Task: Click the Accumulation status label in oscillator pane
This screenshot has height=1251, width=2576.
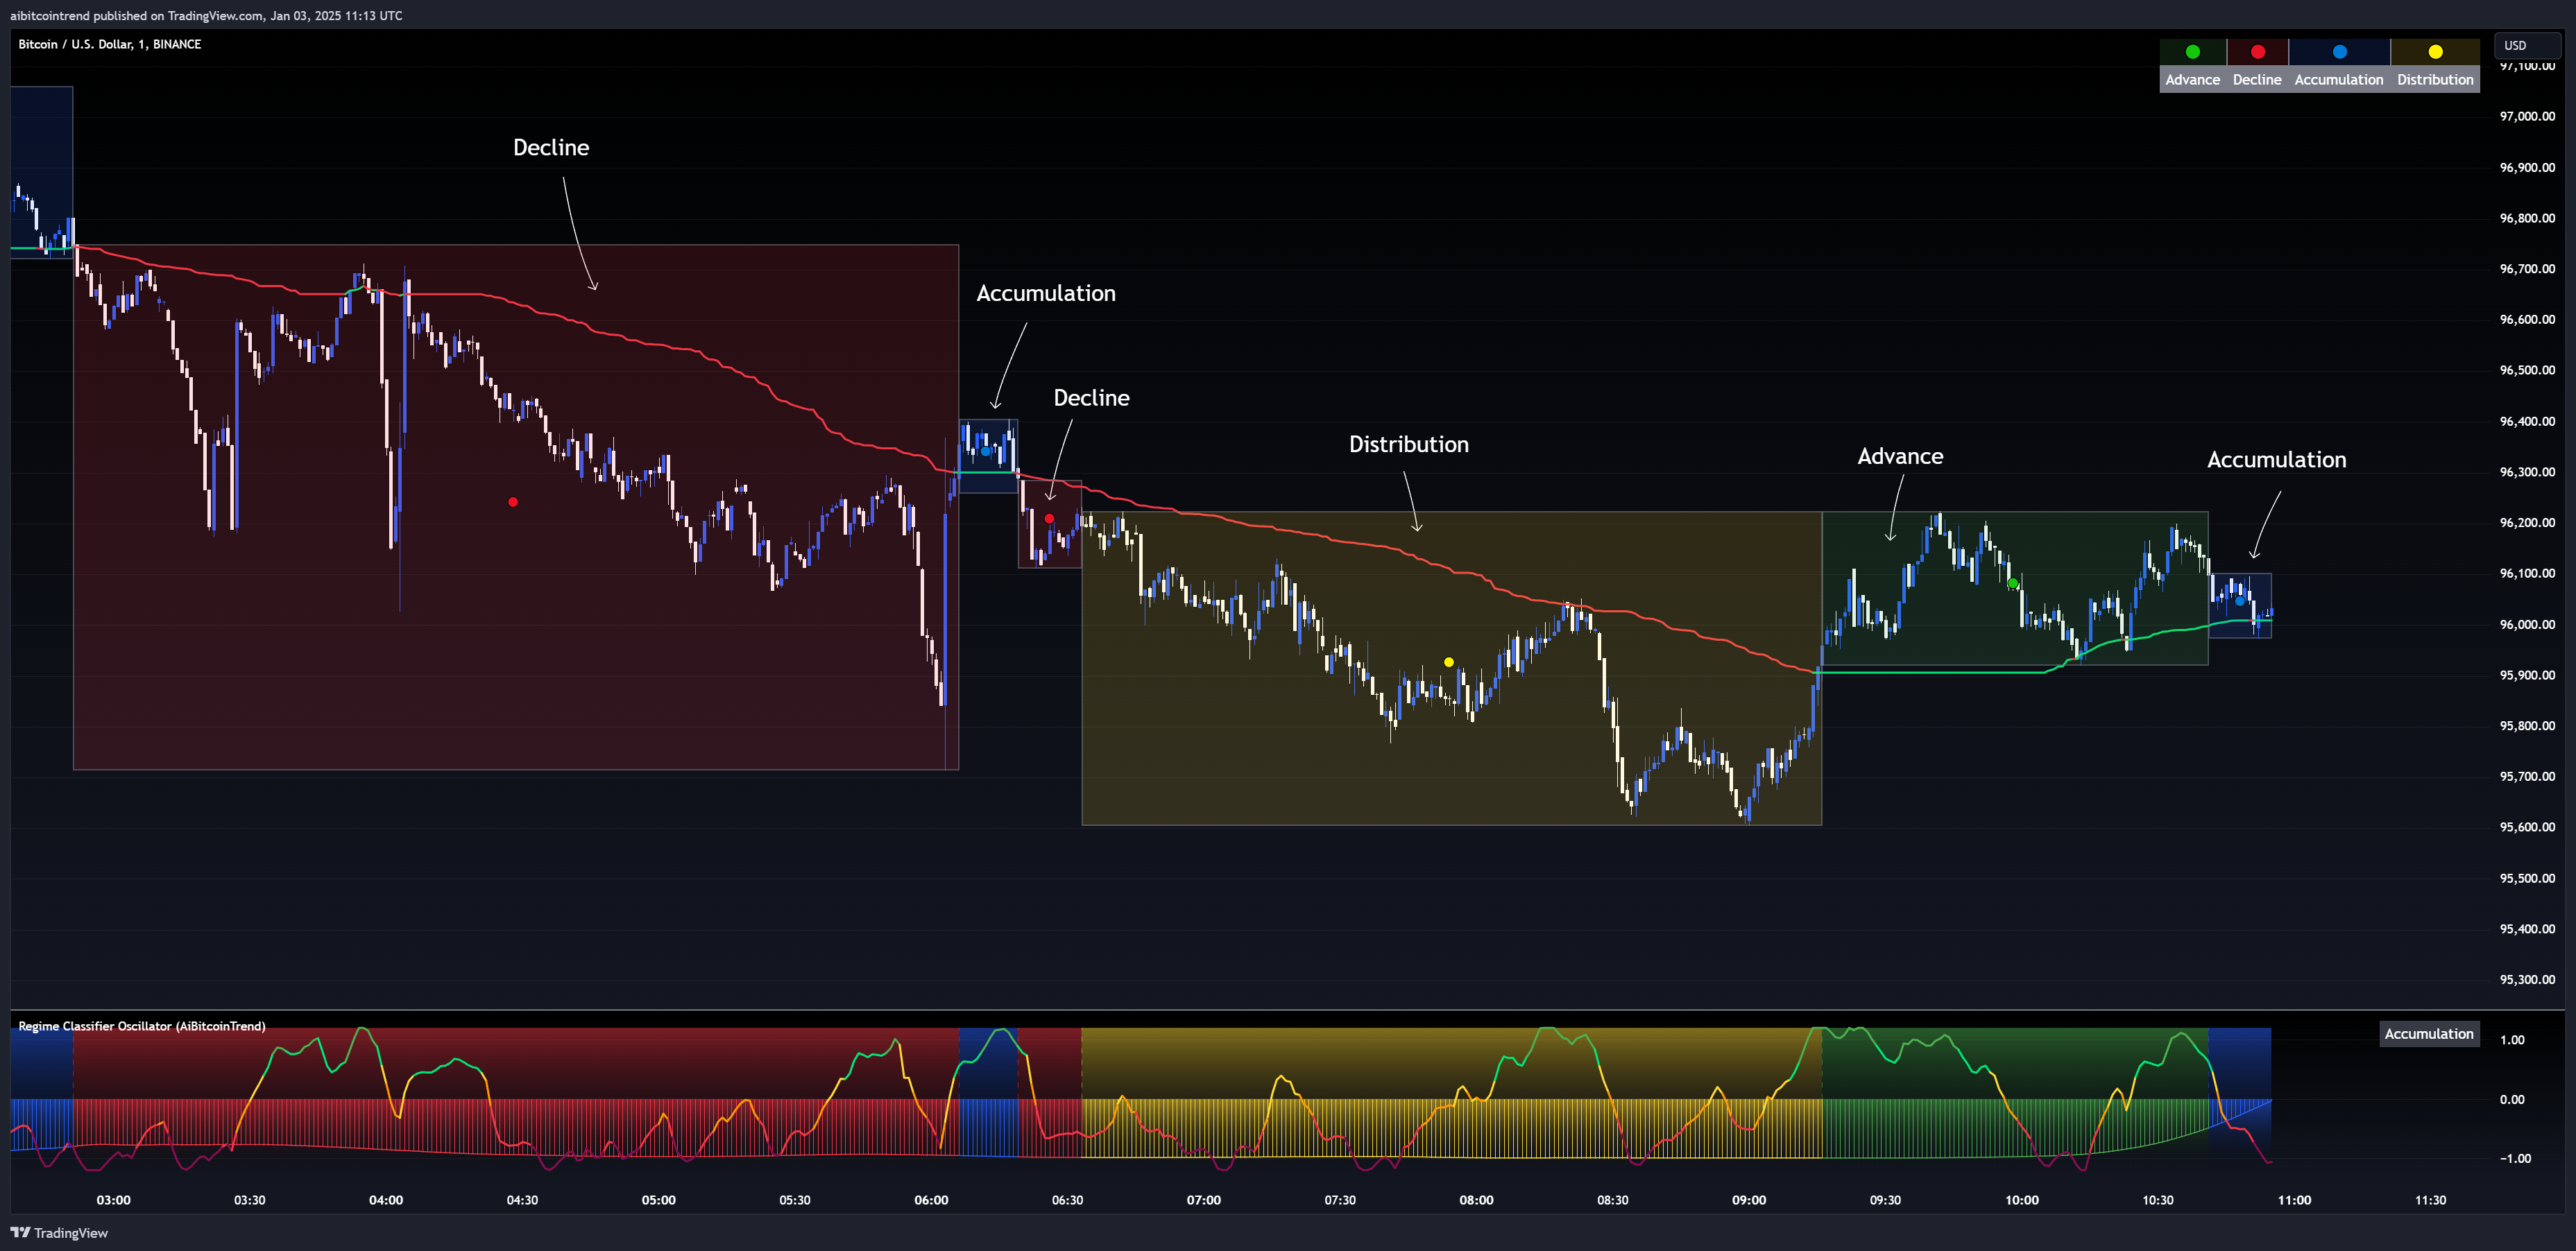Action: pos(2428,1034)
